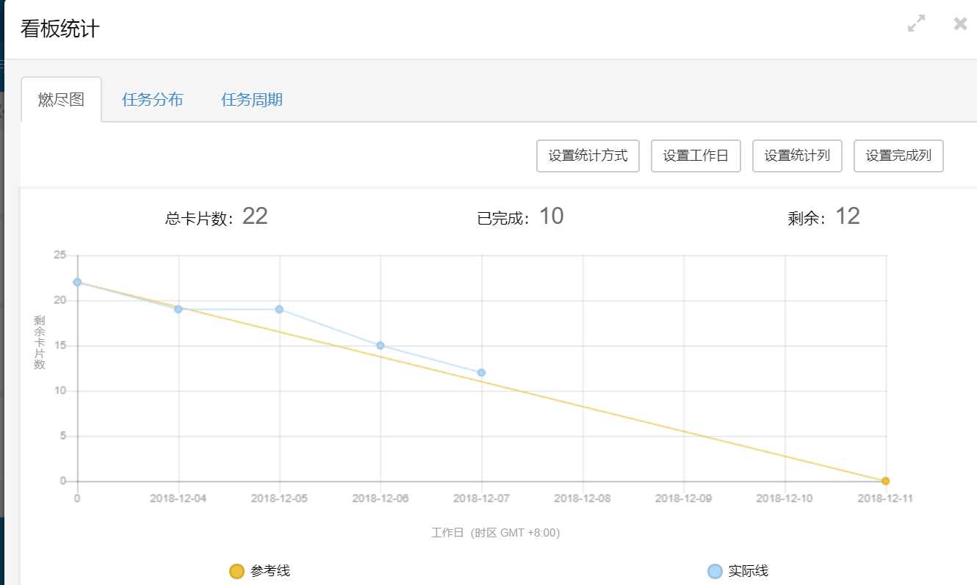Toggle the 实际线 legend item

[x=738, y=571]
